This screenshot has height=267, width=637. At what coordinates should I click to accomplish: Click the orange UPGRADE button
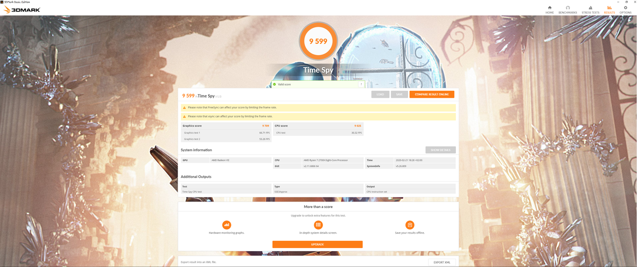(x=318, y=244)
